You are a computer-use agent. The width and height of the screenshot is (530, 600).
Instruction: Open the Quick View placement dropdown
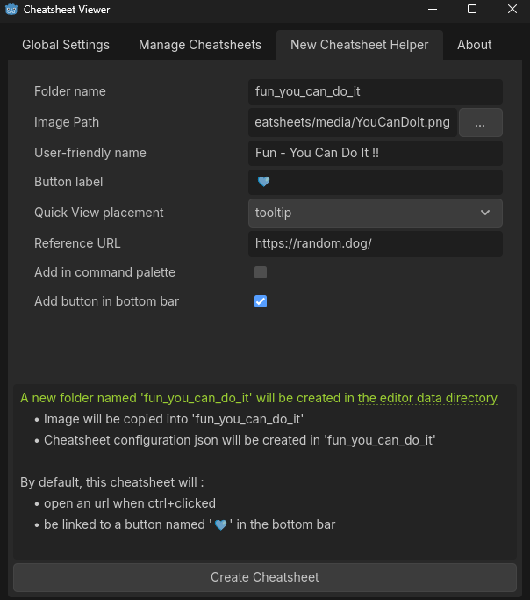pyautogui.click(x=375, y=213)
